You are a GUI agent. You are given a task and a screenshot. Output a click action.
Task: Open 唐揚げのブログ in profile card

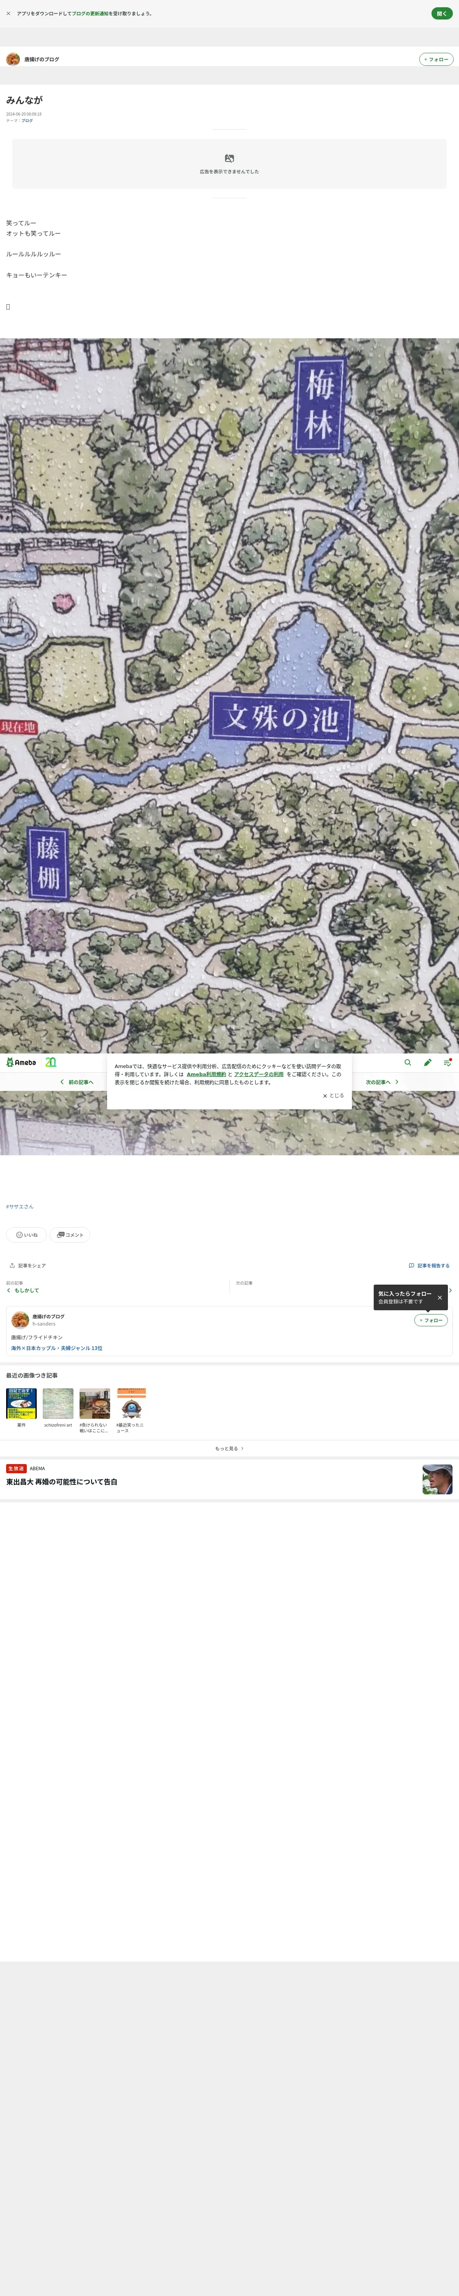[x=48, y=1316]
